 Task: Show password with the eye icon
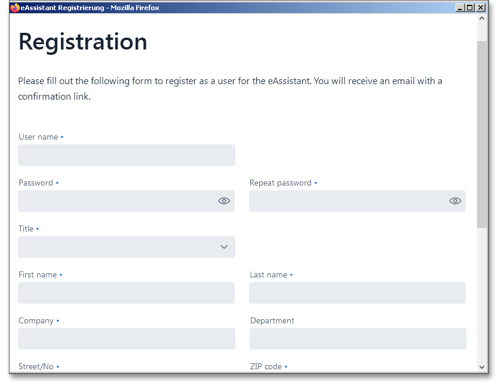click(224, 201)
